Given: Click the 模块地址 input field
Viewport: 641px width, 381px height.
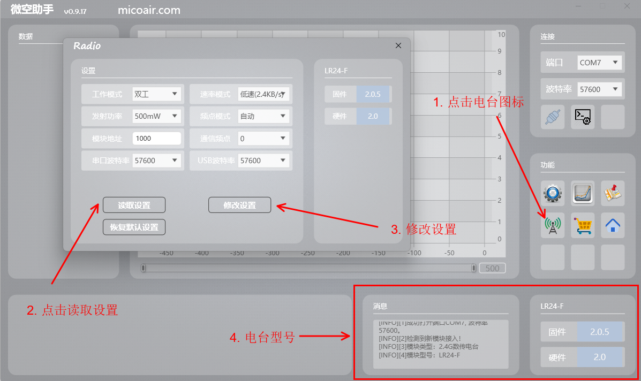Looking at the screenshot, I should click(x=156, y=138).
